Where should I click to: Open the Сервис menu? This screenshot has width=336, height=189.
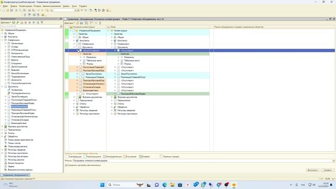pyautogui.click(x=66, y=6)
